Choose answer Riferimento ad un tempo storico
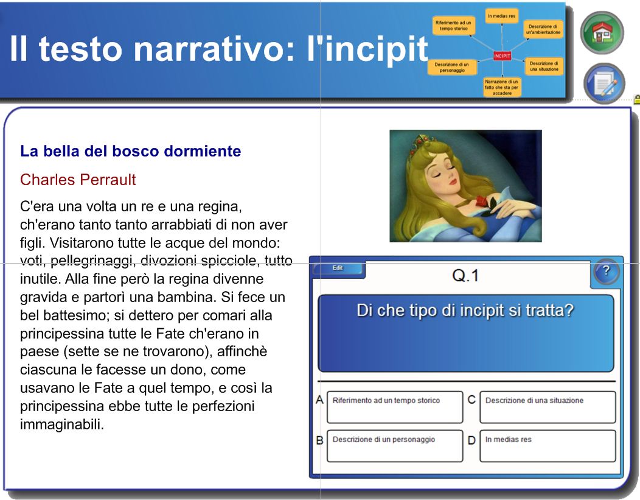Viewport: 640px width, 500px height. click(395, 407)
